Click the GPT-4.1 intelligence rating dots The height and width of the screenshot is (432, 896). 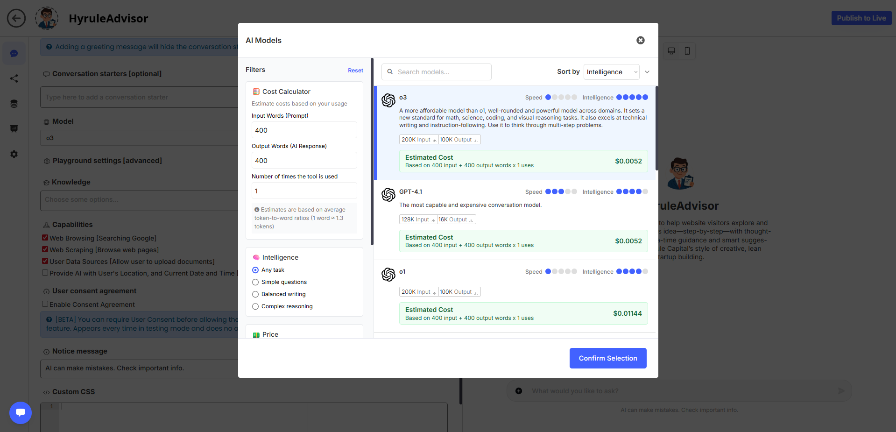632,191
